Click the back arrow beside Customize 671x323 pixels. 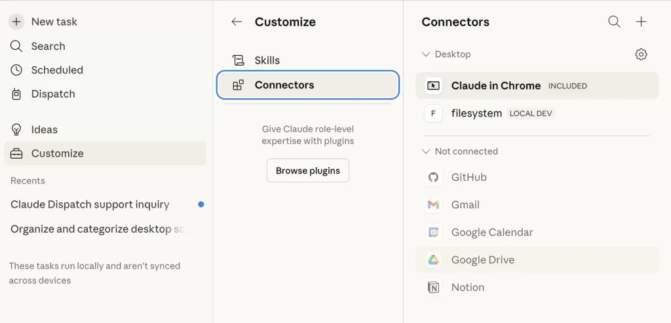[x=237, y=22]
